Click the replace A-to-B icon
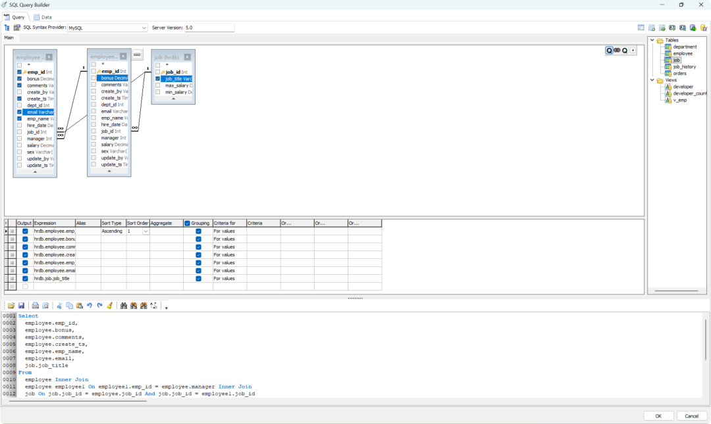Viewport: 711px width, 424px height. tap(153, 306)
